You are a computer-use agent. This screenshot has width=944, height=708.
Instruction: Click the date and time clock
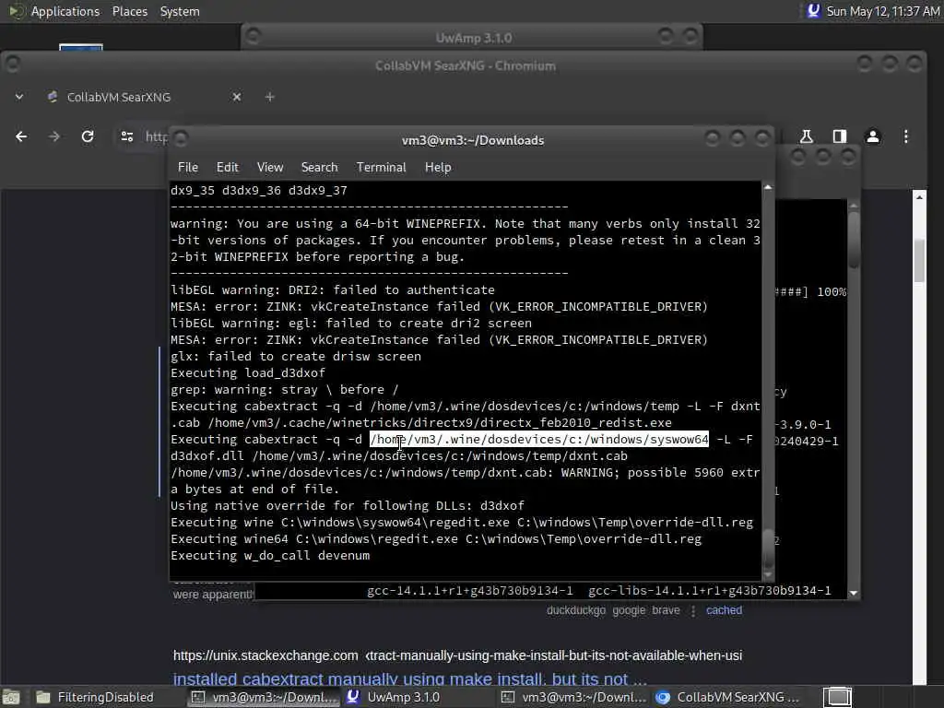(x=882, y=11)
